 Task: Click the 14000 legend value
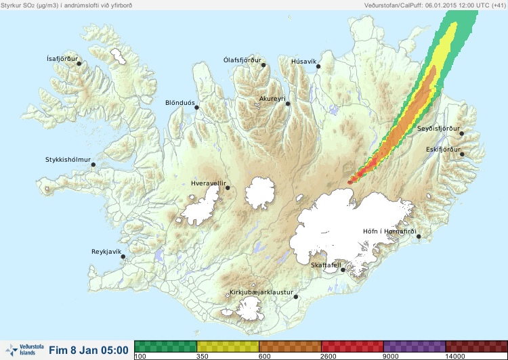456,357
